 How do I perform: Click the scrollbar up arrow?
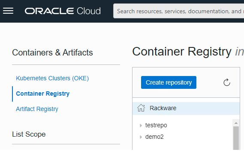(x=236, y=123)
